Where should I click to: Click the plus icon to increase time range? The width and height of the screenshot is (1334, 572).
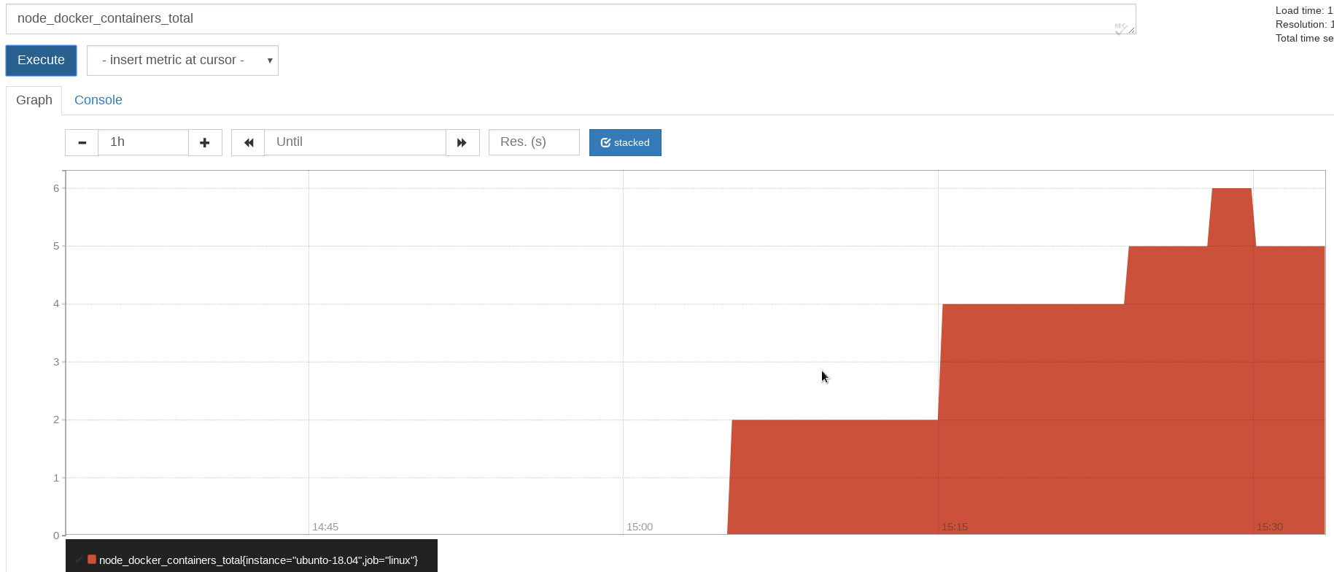click(205, 143)
